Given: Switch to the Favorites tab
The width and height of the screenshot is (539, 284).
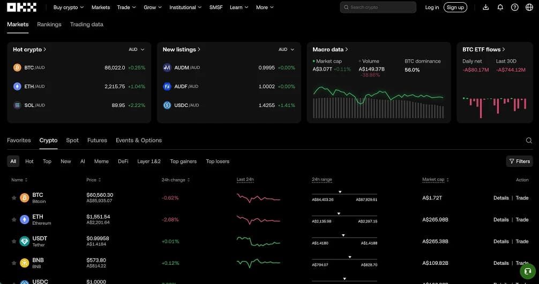Looking at the screenshot, I should 19,140.
